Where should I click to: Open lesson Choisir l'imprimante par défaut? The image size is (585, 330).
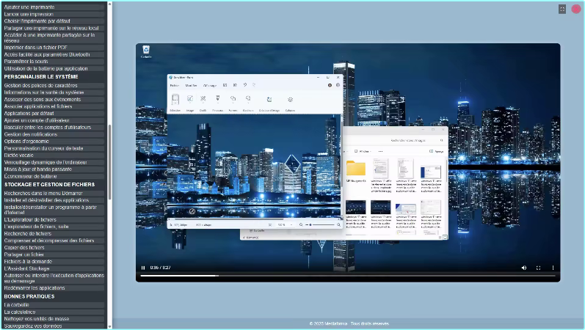click(54, 21)
